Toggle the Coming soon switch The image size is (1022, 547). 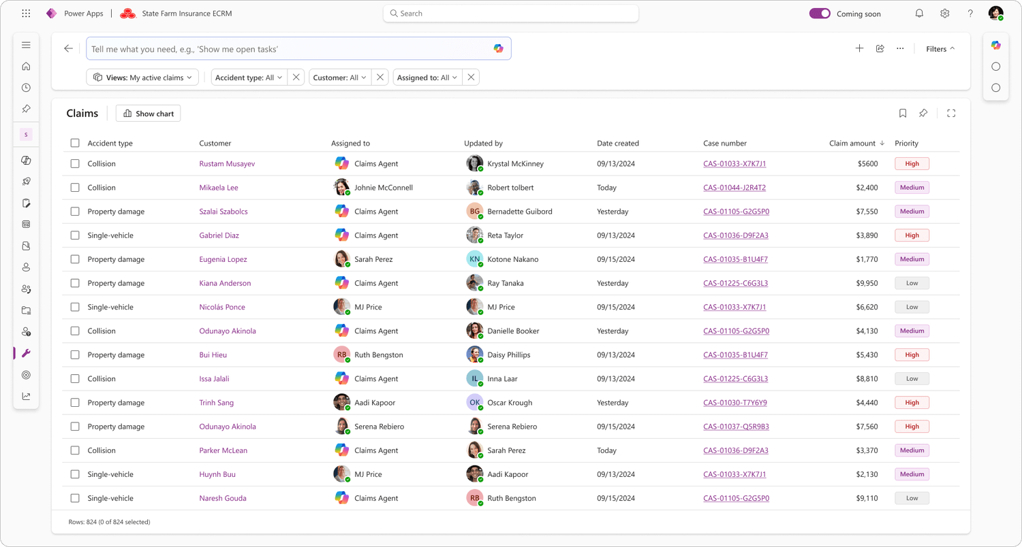tap(820, 14)
